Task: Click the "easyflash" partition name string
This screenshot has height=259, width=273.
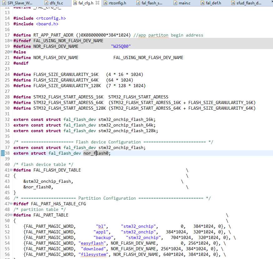Action: 92,243
